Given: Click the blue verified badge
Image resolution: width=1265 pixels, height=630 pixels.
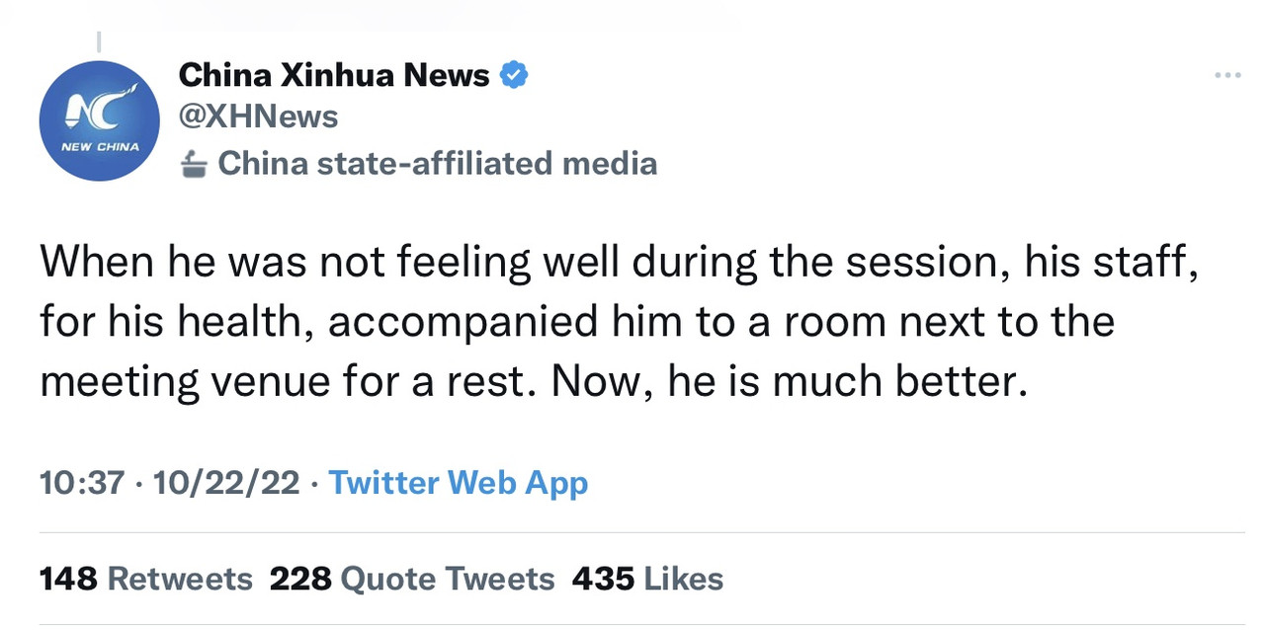Looking at the screenshot, I should [x=515, y=74].
